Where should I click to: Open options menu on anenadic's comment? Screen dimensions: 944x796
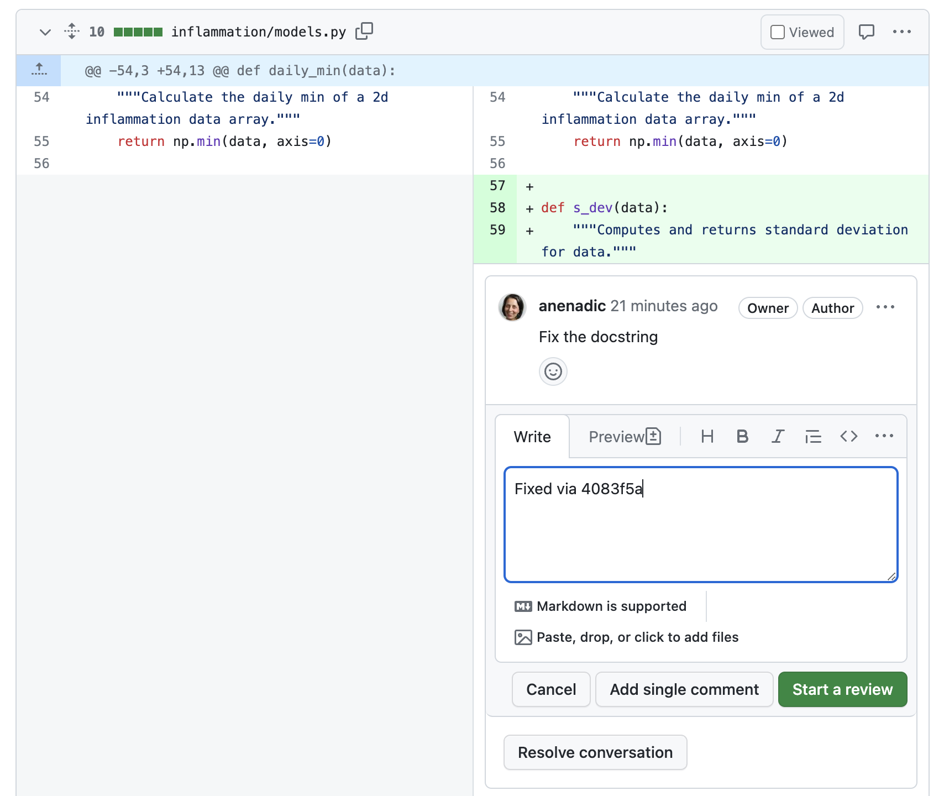tap(885, 307)
